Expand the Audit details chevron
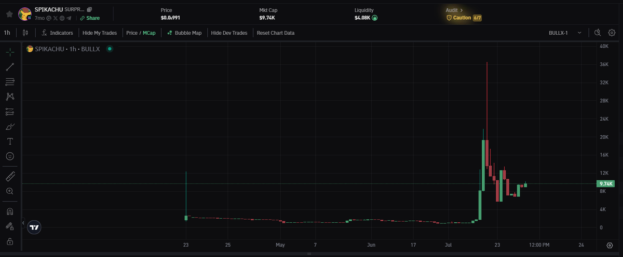The image size is (623, 257). [461, 10]
